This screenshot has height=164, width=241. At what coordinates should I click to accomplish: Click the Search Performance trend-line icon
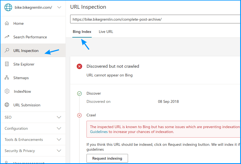click(7, 37)
